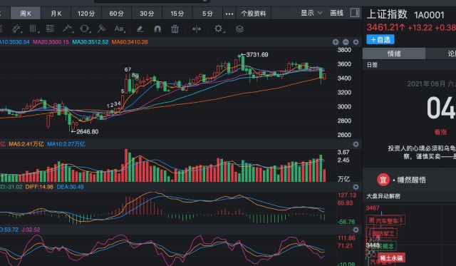Delete drawings with the trash icon
Screen dimensions: 456x266
pos(175,29)
